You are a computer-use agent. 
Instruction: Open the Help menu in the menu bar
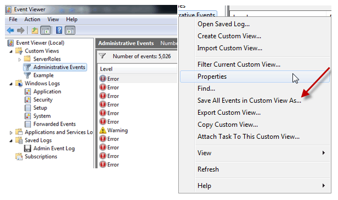(71, 19)
